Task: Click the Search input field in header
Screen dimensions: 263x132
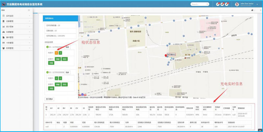Action: (200, 4)
